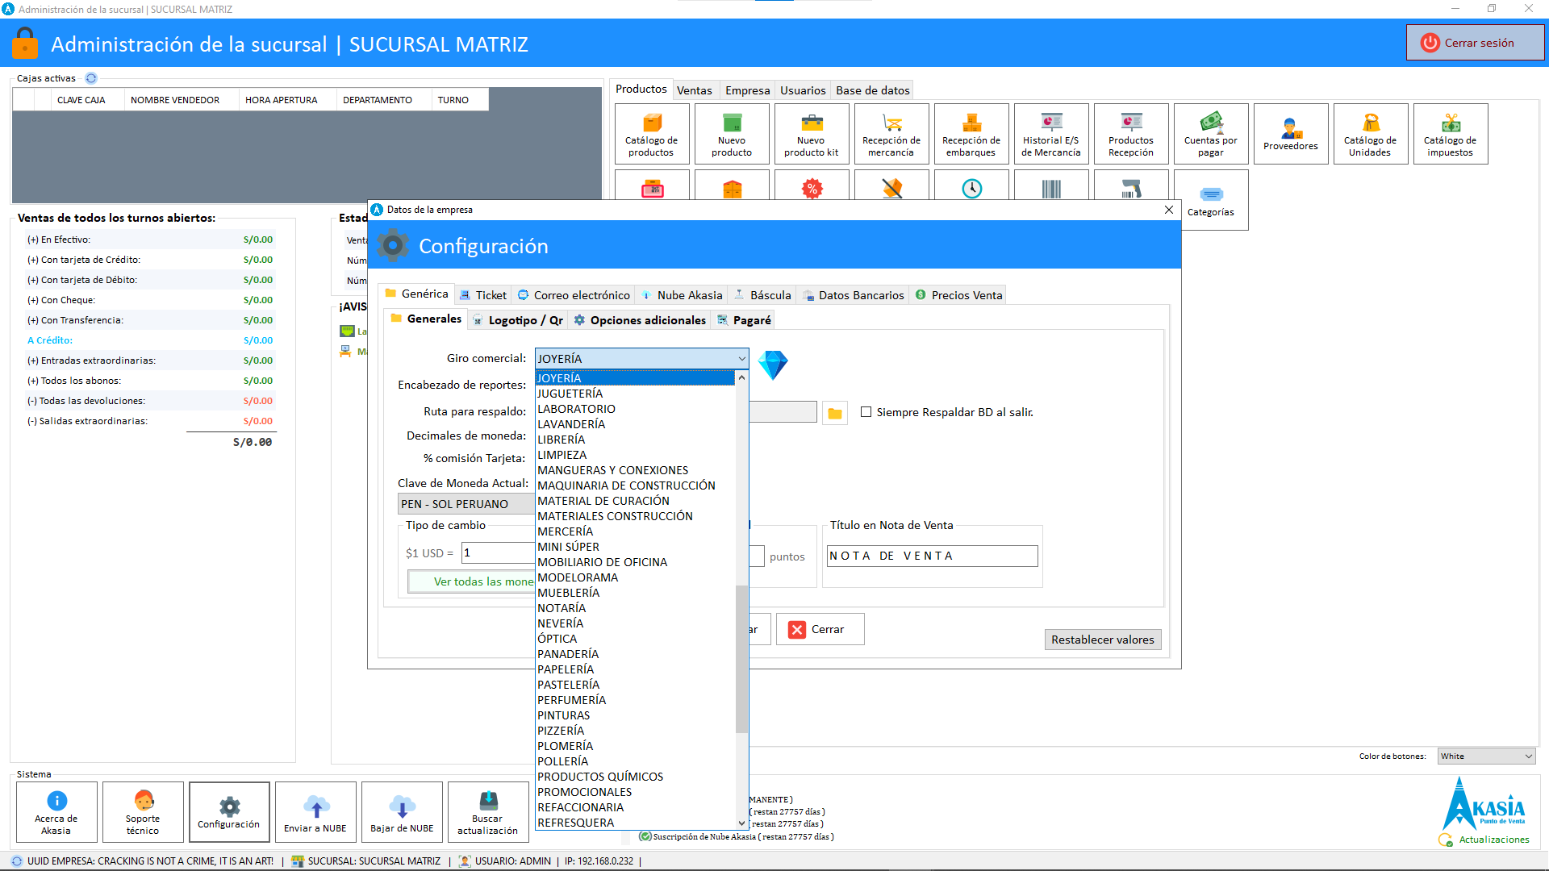Click Nuevo producto icon
Viewport: 1549px width, 871px height.
[732, 134]
